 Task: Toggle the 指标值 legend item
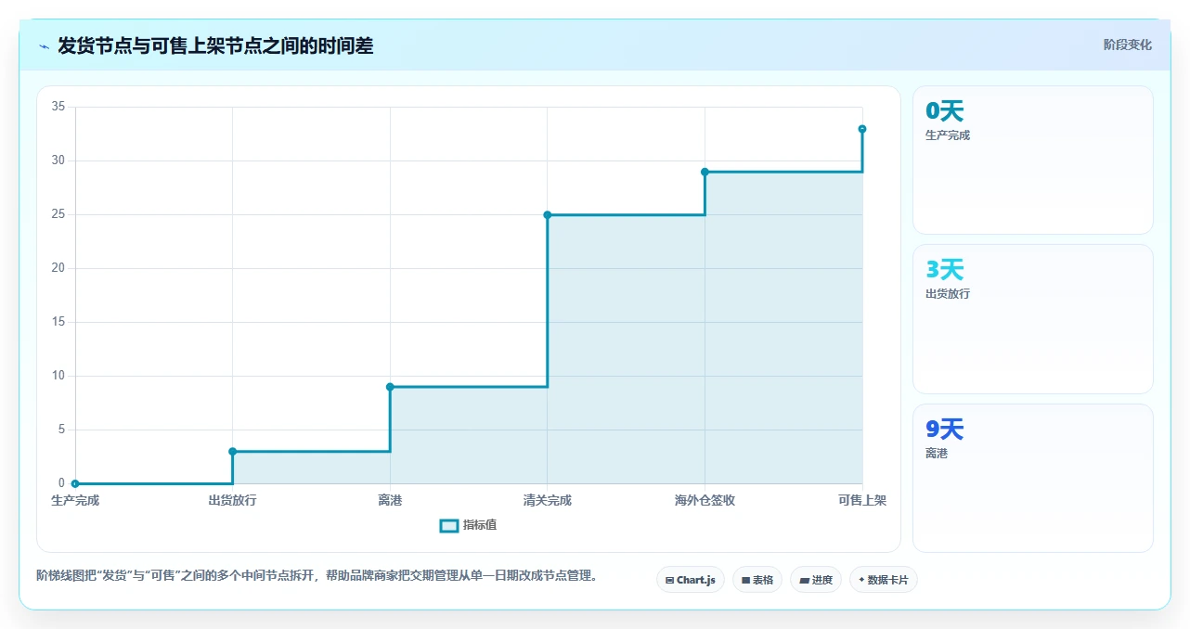(x=469, y=525)
